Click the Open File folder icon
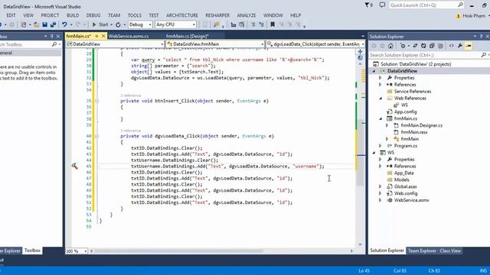This screenshot has width=490, height=275. 37,24
